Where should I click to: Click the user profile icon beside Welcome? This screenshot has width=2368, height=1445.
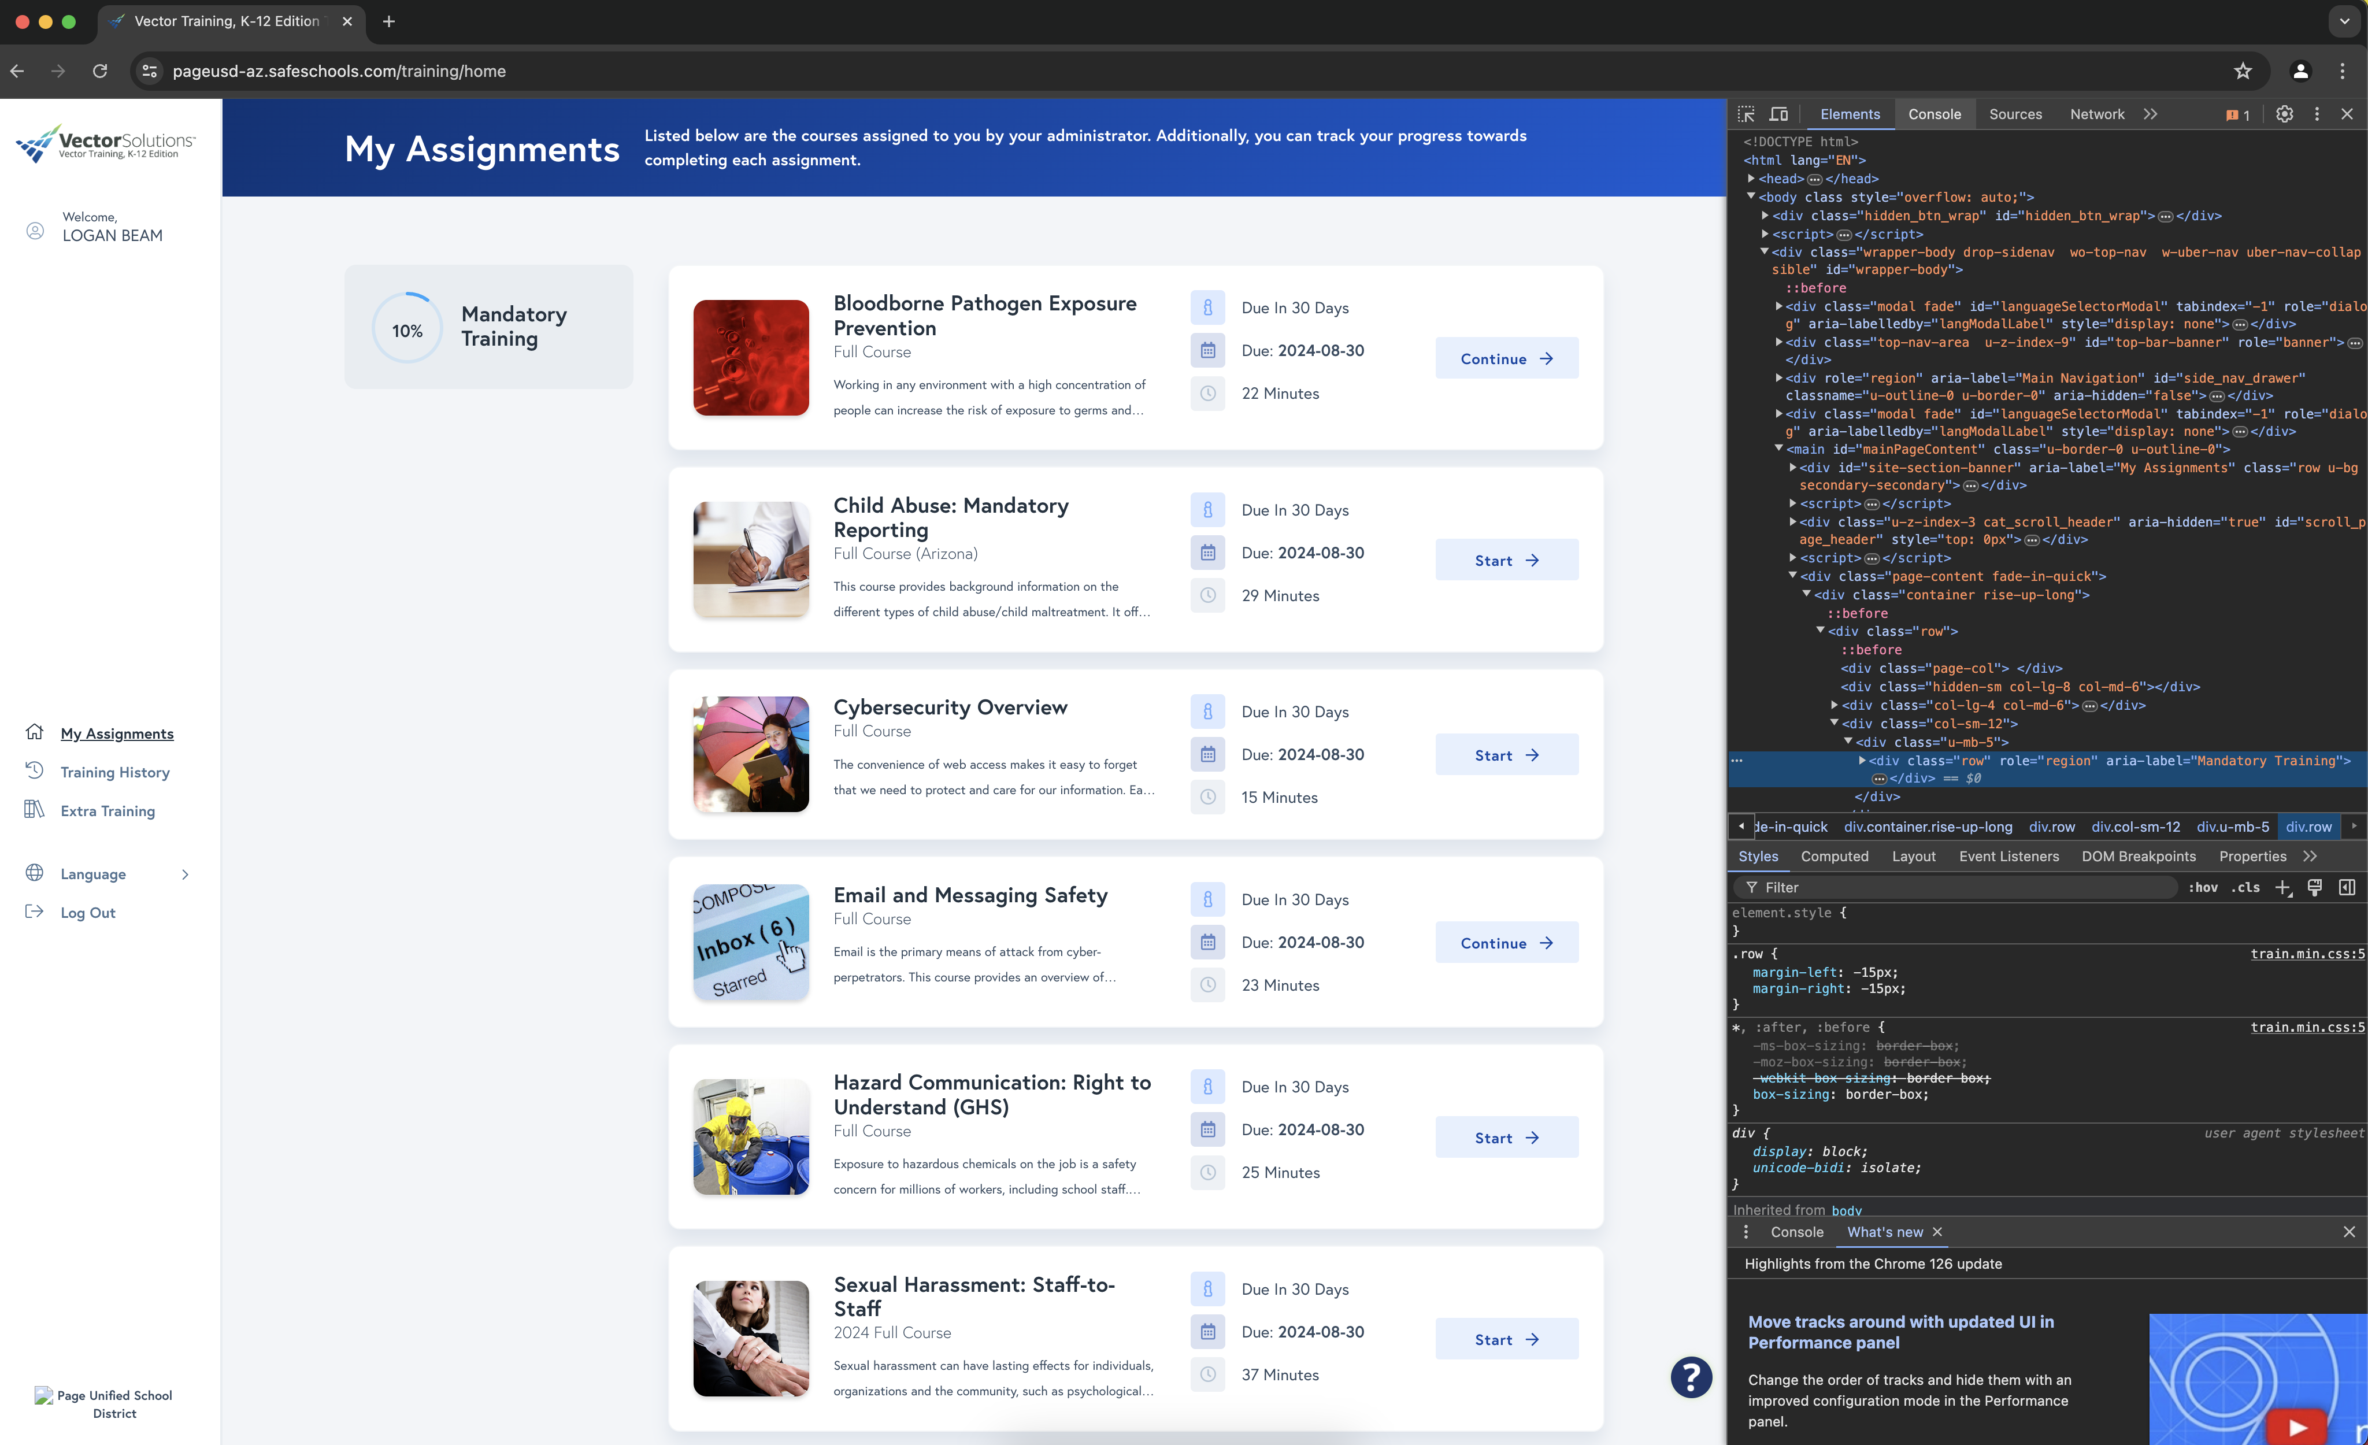[35, 231]
